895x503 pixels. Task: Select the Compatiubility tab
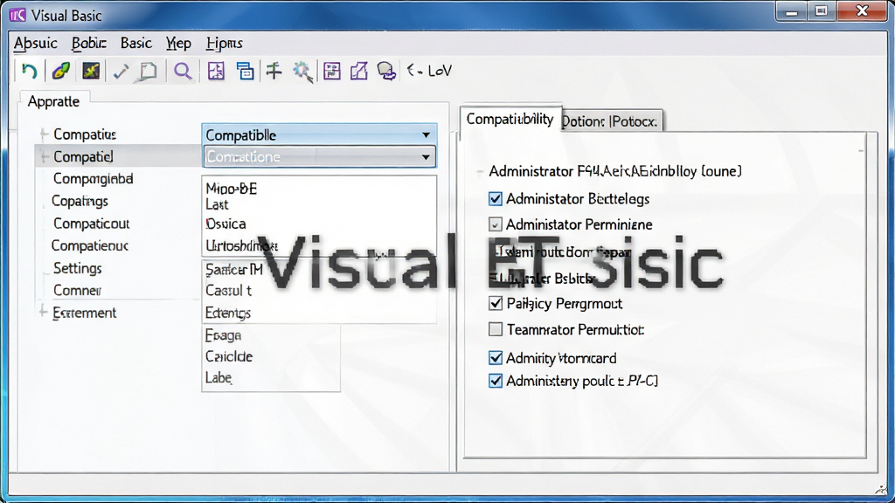(510, 119)
